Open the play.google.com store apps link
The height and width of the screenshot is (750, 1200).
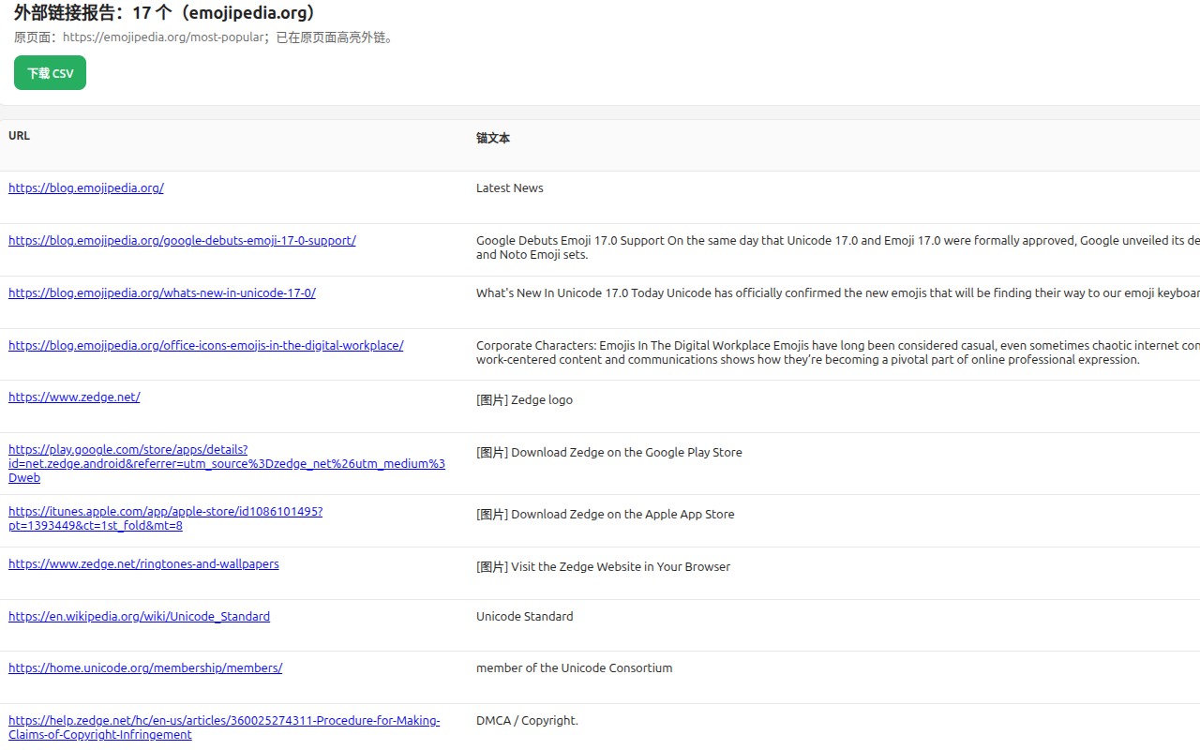point(227,463)
